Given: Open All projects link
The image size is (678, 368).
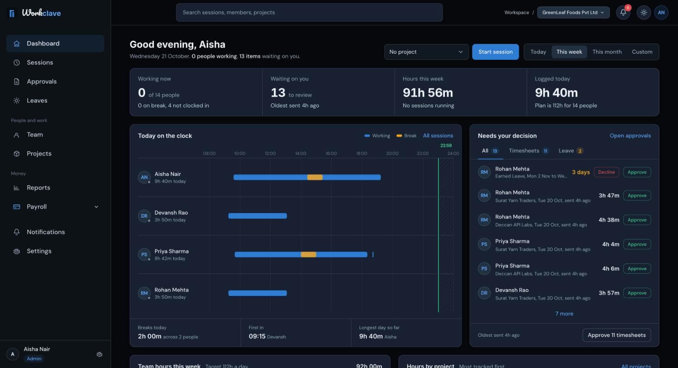Looking at the screenshot, I should [636, 366].
